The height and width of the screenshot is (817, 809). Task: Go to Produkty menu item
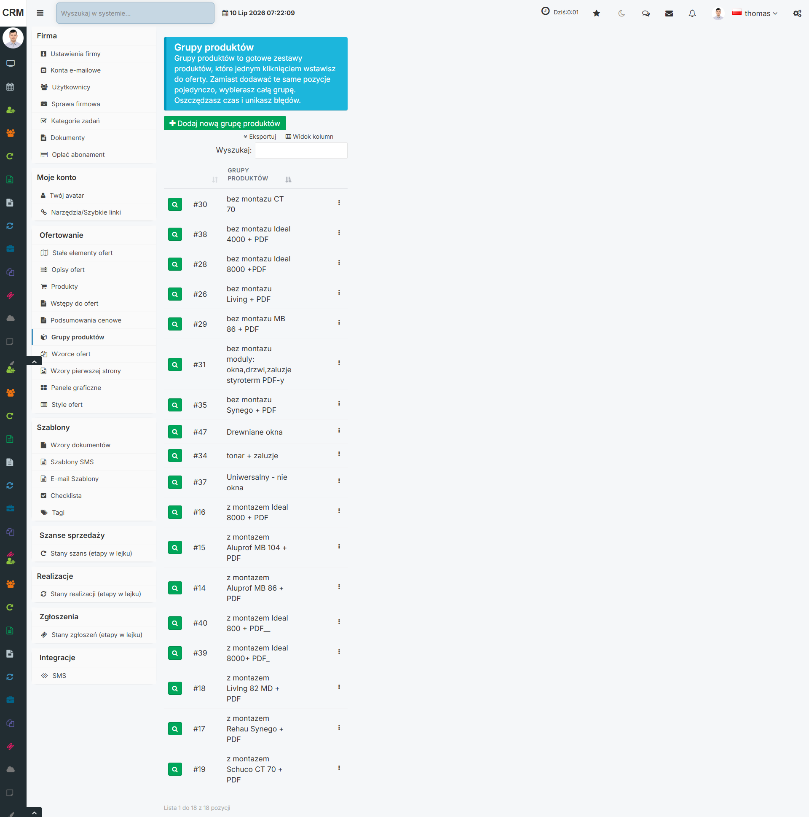64,286
